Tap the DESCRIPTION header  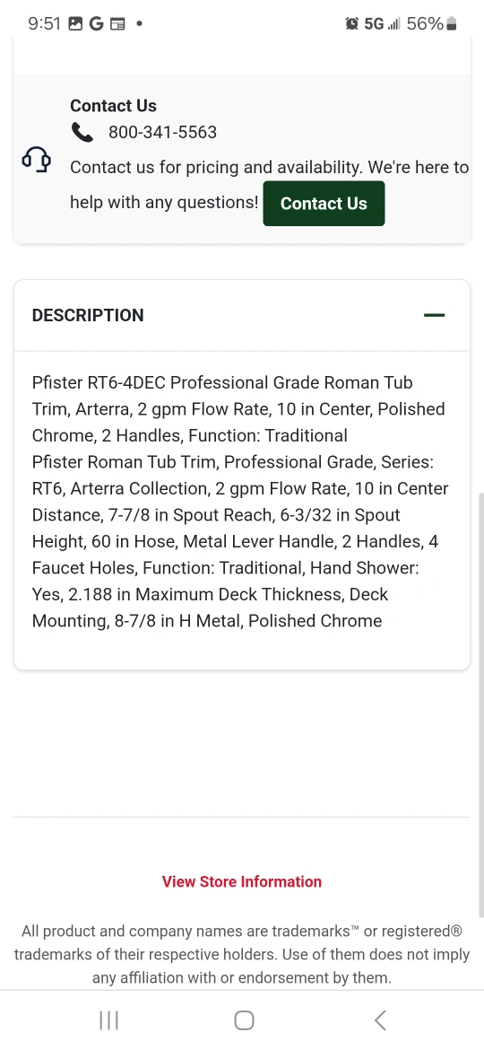(x=88, y=315)
